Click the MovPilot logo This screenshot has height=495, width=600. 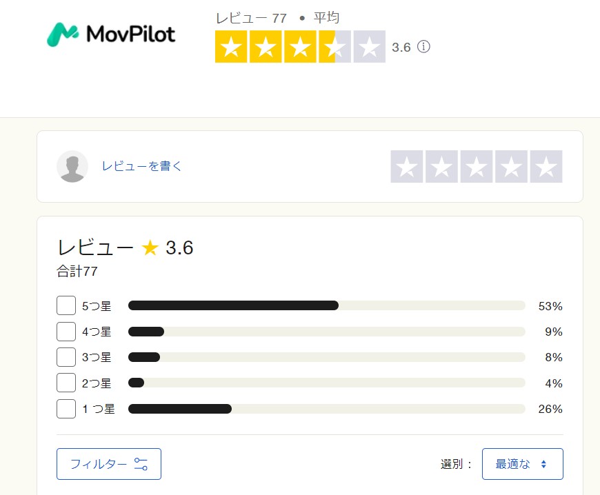tap(111, 34)
